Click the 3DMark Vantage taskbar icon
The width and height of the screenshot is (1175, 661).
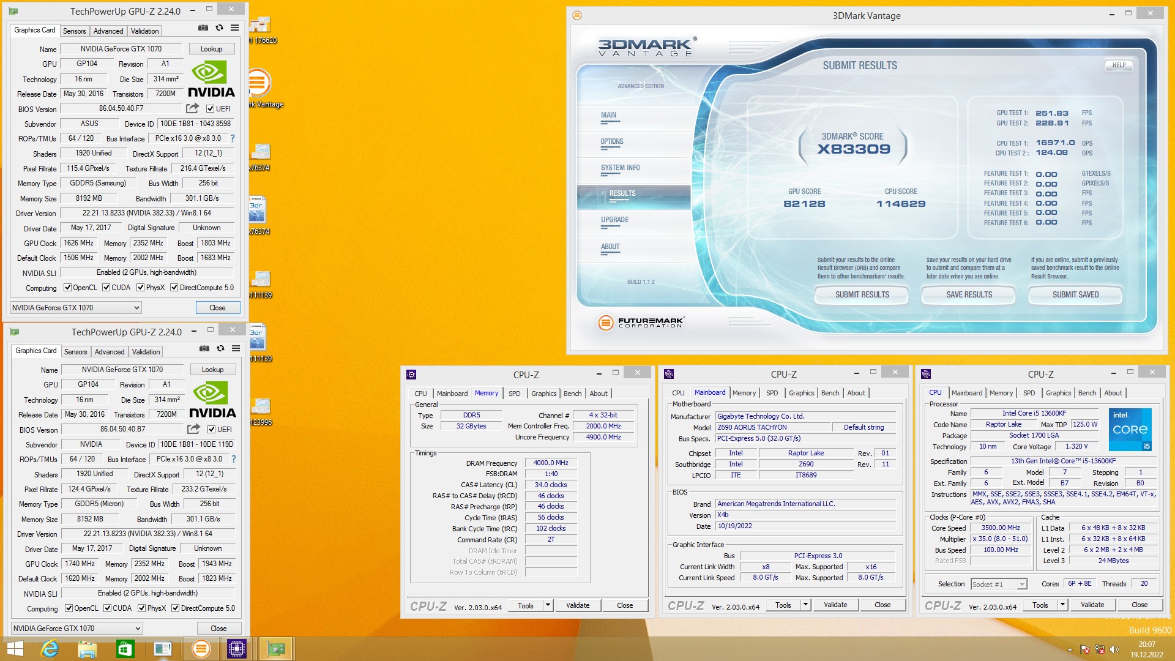click(x=201, y=649)
